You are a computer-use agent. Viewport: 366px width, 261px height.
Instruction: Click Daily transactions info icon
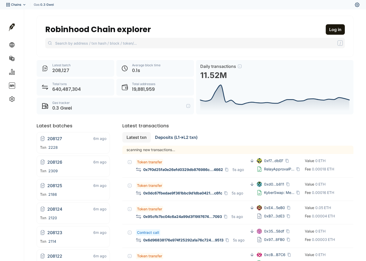point(240,66)
